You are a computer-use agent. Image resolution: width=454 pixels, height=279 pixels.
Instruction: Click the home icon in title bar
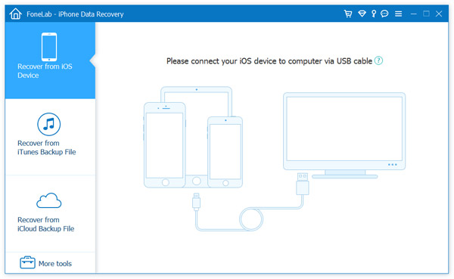pyautogui.click(x=15, y=14)
